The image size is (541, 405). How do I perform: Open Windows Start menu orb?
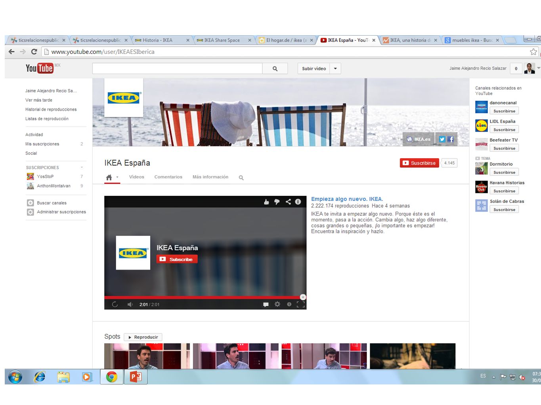pyautogui.click(x=15, y=377)
